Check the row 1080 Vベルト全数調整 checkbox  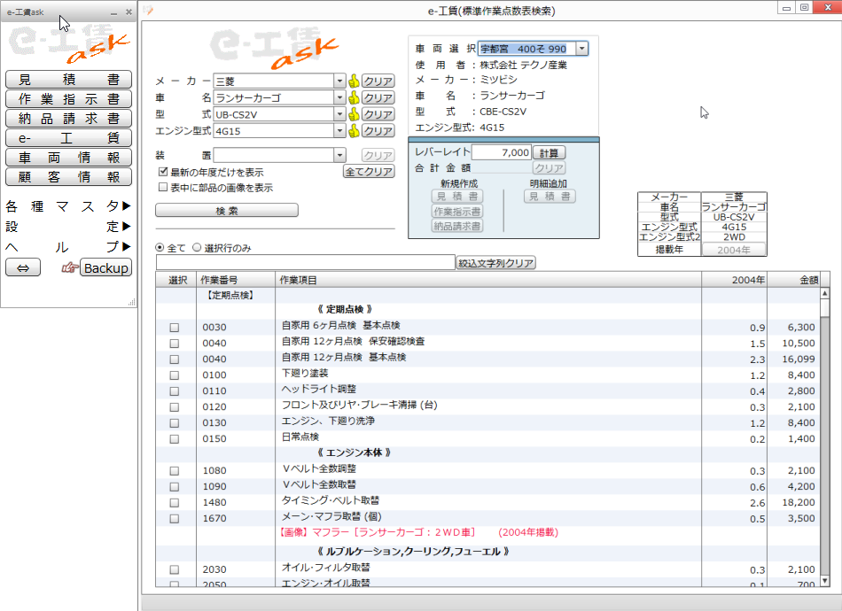[x=174, y=471]
